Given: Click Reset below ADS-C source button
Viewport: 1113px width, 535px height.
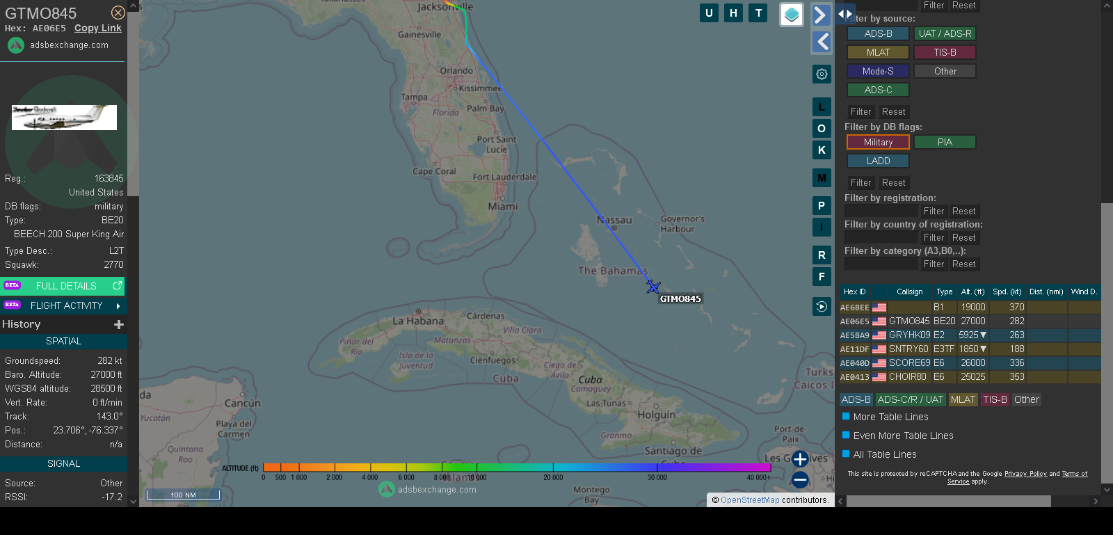Looking at the screenshot, I should pyautogui.click(x=893, y=112).
